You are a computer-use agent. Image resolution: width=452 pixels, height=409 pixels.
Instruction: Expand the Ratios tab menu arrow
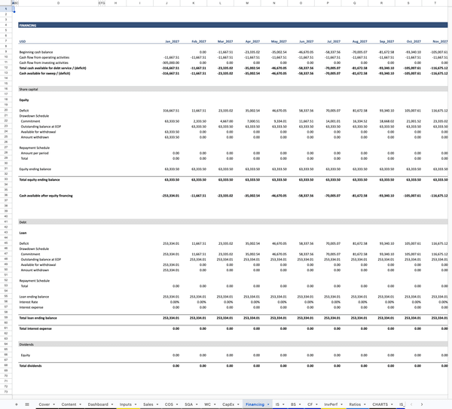[x=365, y=404]
